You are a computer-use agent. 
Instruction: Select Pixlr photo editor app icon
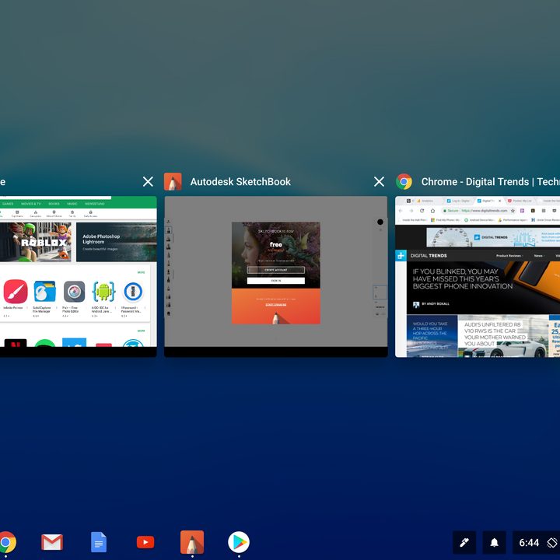tap(75, 292)
